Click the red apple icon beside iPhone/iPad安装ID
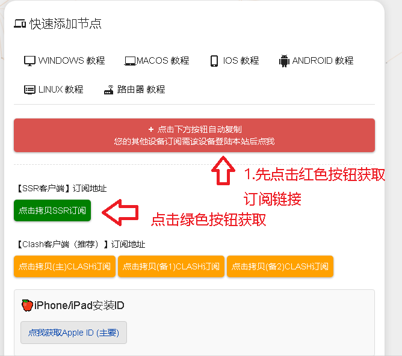Image resolution: width=402 pixels, height=356 pixels. point(27,305)
